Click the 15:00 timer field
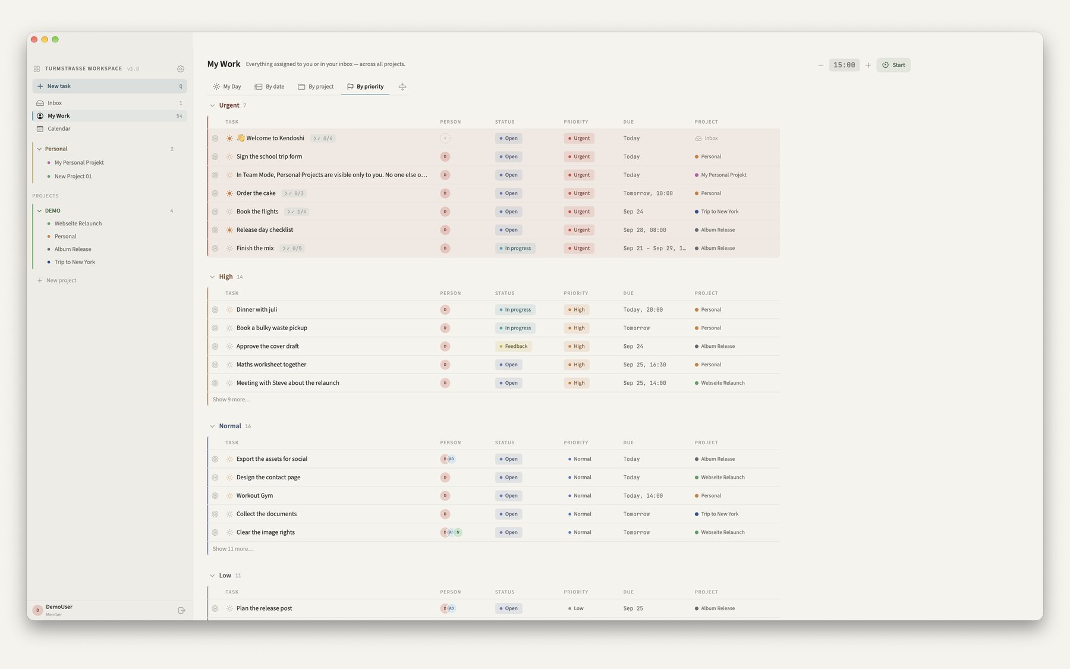This screenshot has width=1070, height=669. click(x=844, y=65)
